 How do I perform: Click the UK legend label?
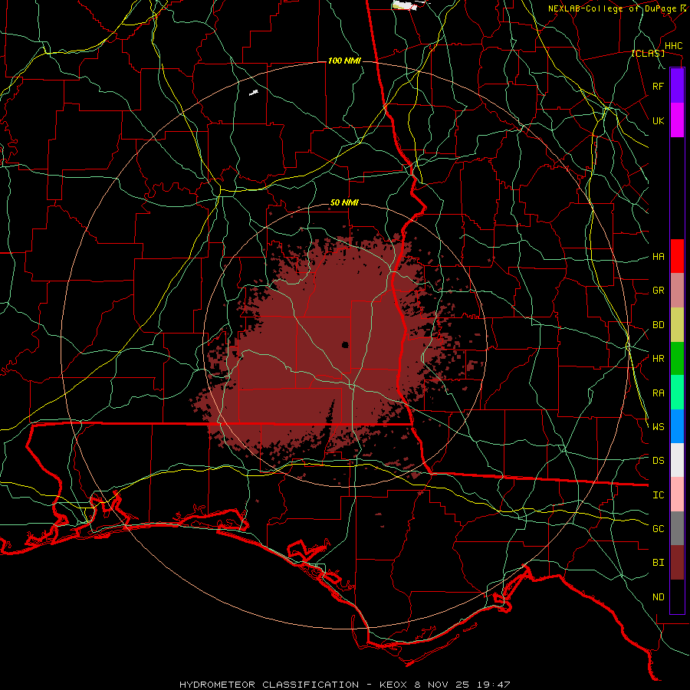coord(658,120)
